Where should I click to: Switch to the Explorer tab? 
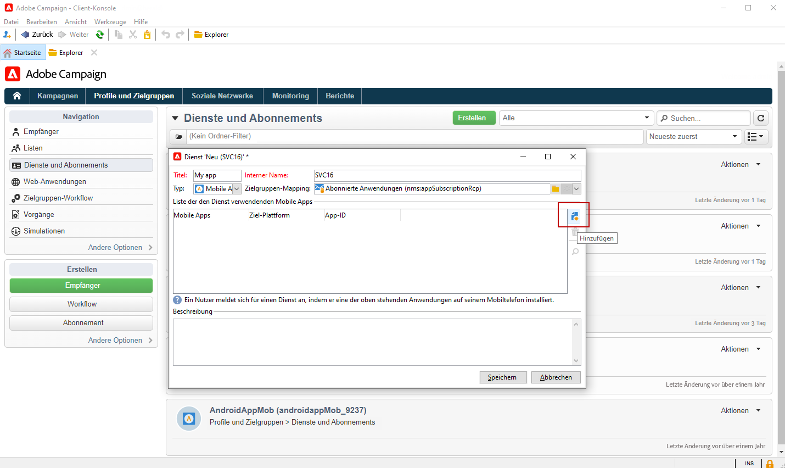66,53
